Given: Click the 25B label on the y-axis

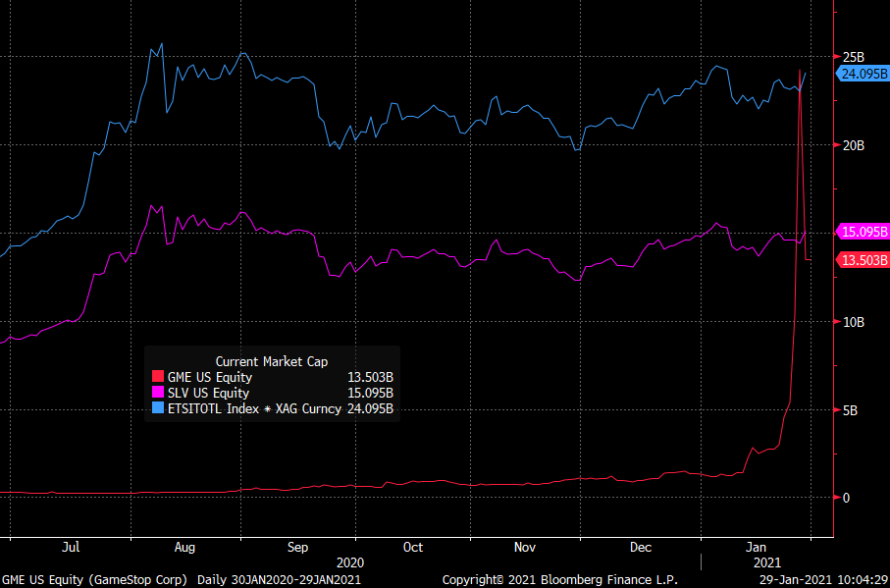Looking at the screenshot, I should 853,57.
